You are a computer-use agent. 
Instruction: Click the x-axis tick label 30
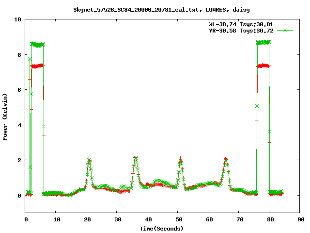[118, 219]
